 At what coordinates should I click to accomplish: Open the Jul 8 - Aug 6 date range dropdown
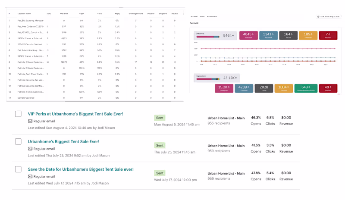click(x=328, y=16)
